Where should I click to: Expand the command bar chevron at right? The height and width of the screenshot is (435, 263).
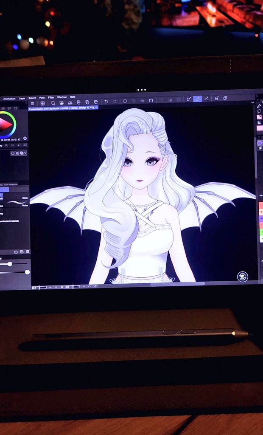[252, 102]
